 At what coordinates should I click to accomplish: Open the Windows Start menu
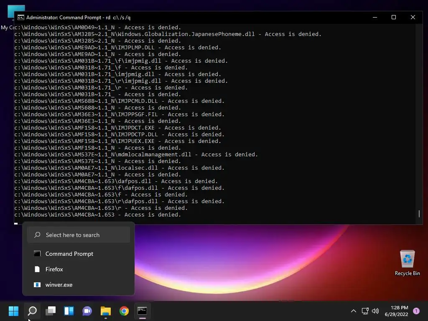(x=13, y=311)
